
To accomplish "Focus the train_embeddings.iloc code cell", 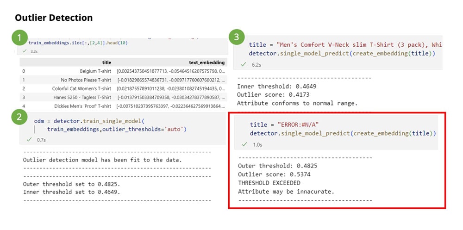I will [x=74, y=43].
